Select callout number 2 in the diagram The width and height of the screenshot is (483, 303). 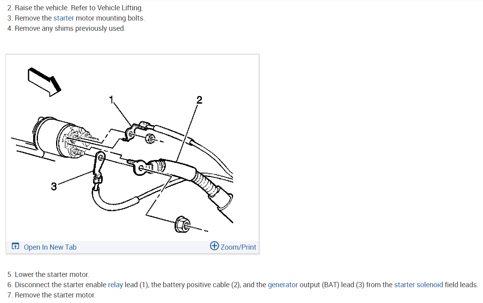coord(199,100)
